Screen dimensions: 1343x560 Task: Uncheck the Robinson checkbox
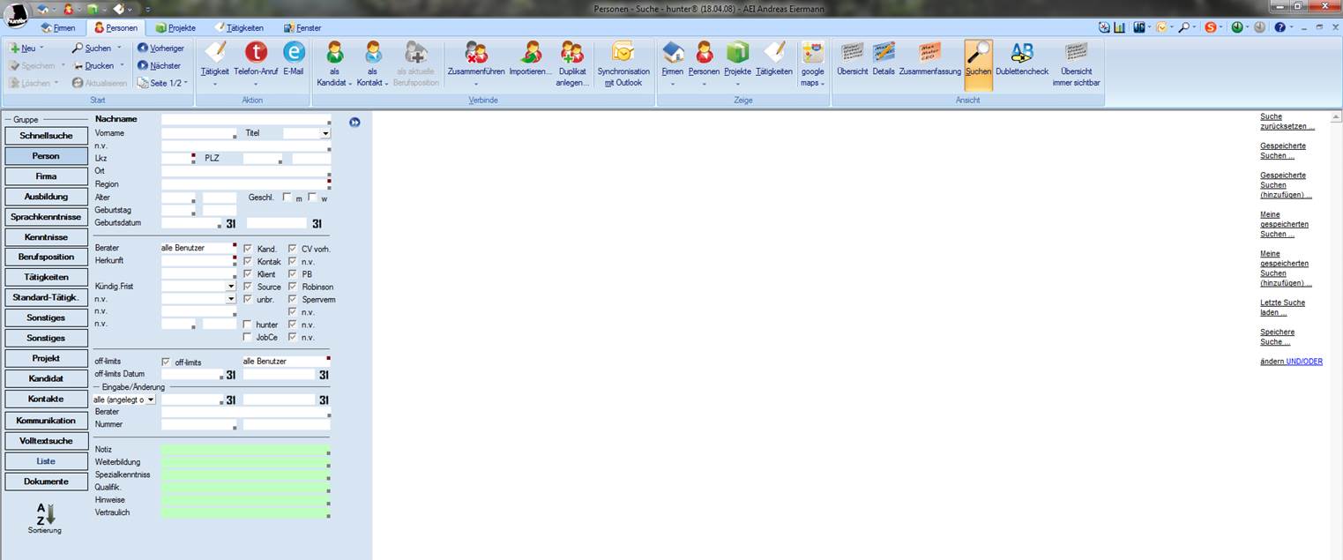293,287
